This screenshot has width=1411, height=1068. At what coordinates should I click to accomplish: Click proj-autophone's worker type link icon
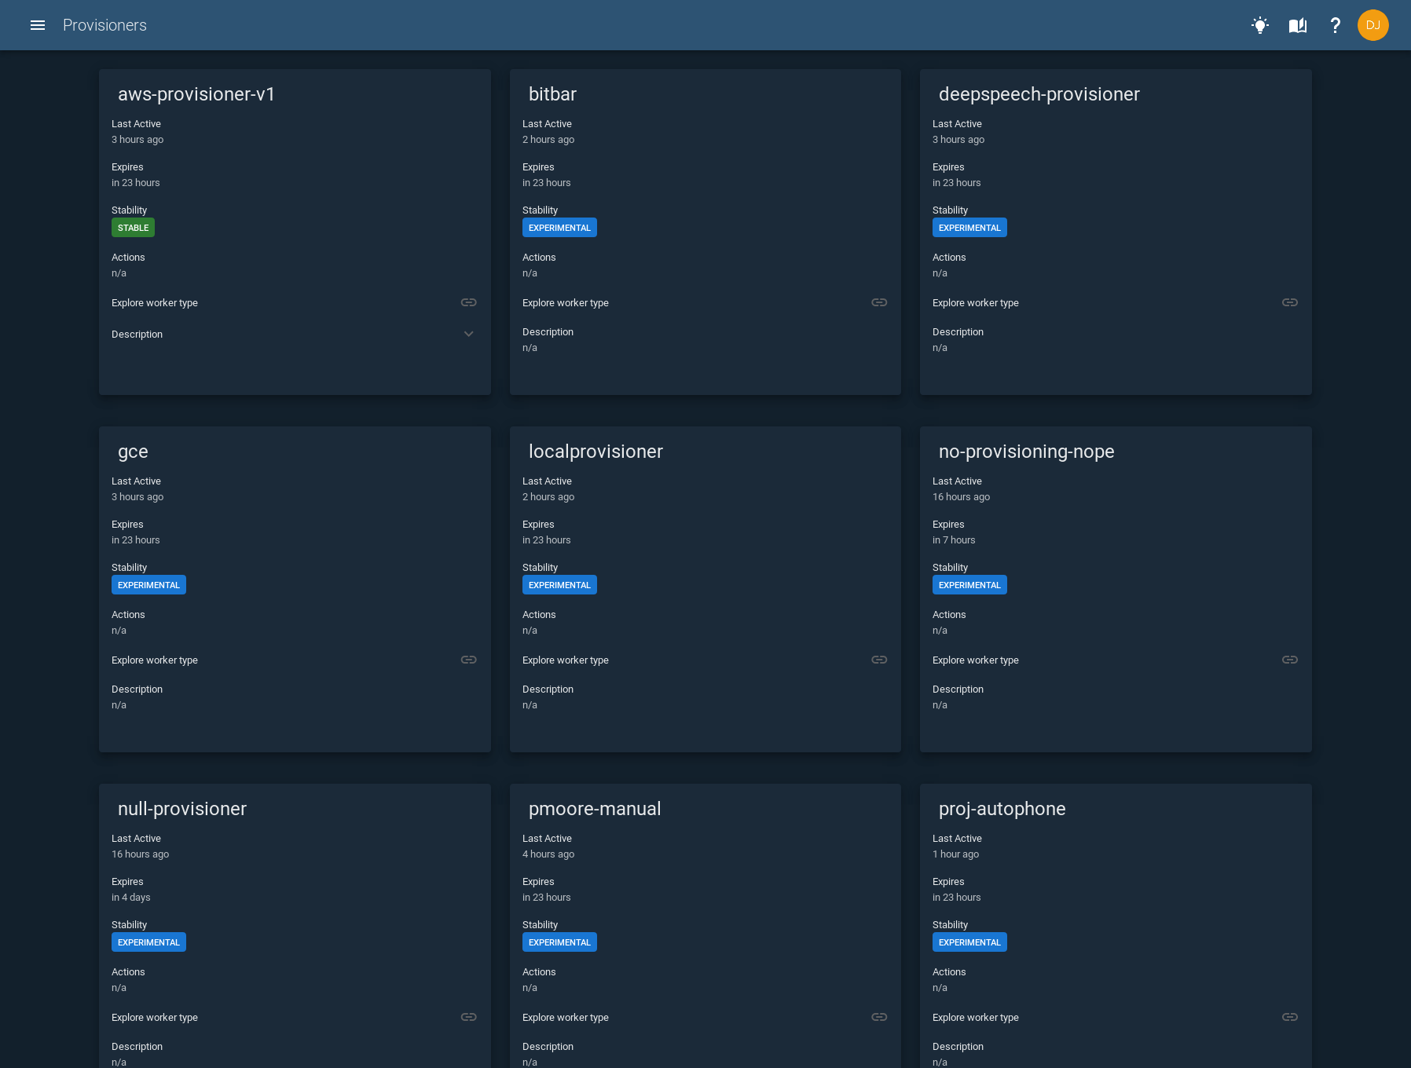pos(1289,1016)
